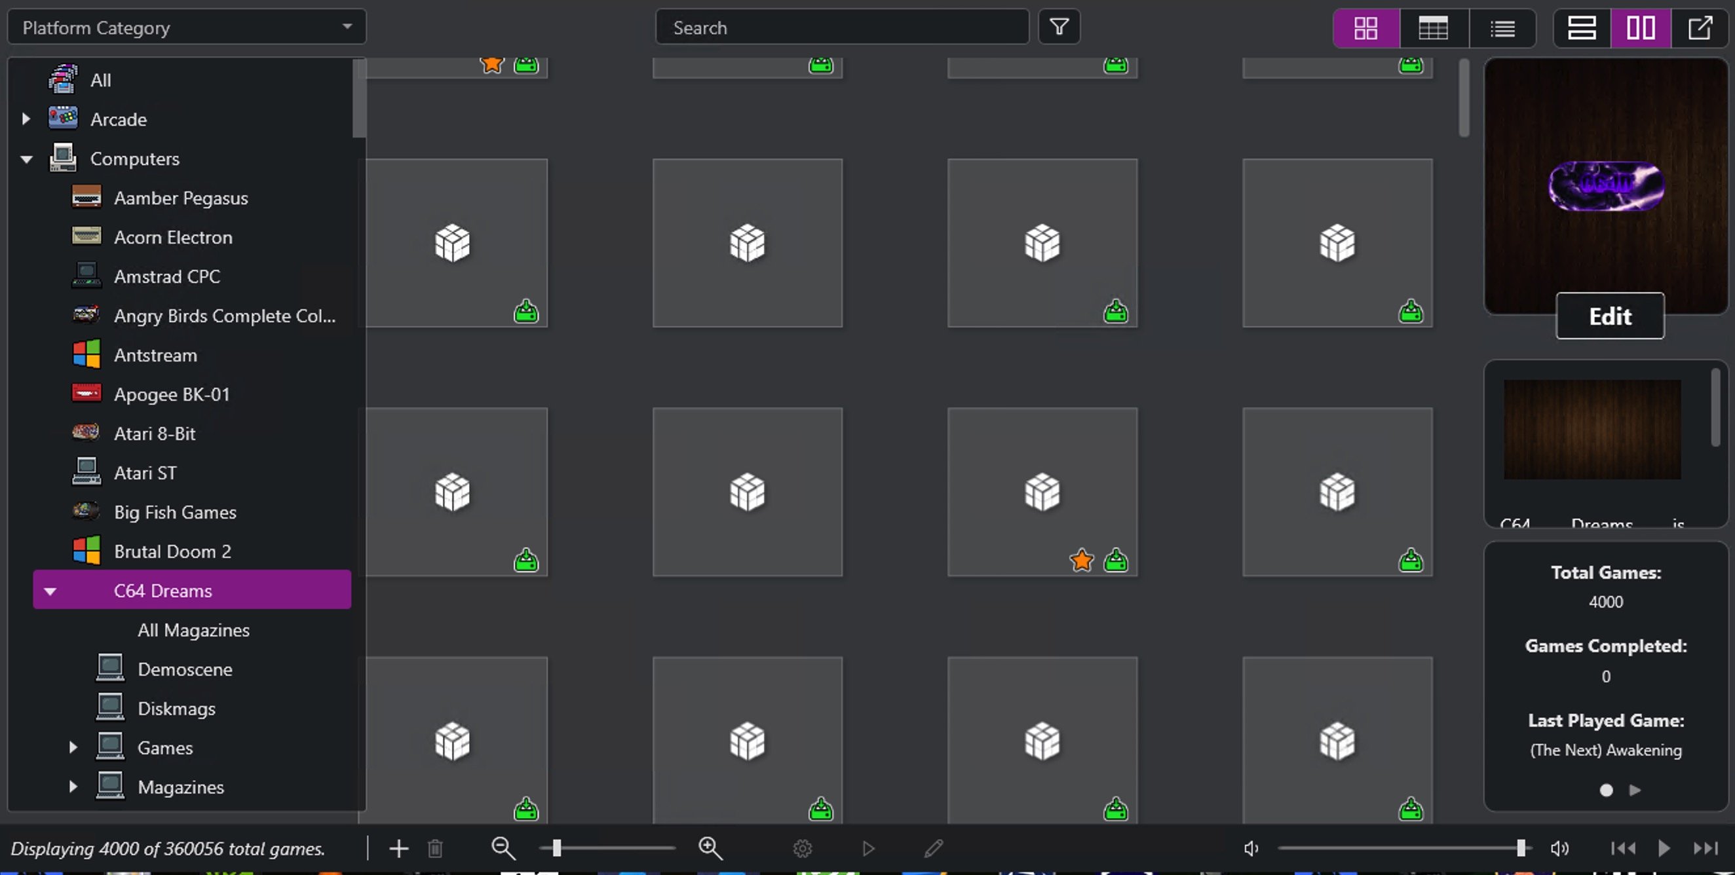
Task: Select the Atari 8-Bit platform
Action: 154,434
